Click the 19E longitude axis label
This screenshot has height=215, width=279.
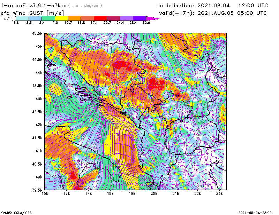[132, 193]
